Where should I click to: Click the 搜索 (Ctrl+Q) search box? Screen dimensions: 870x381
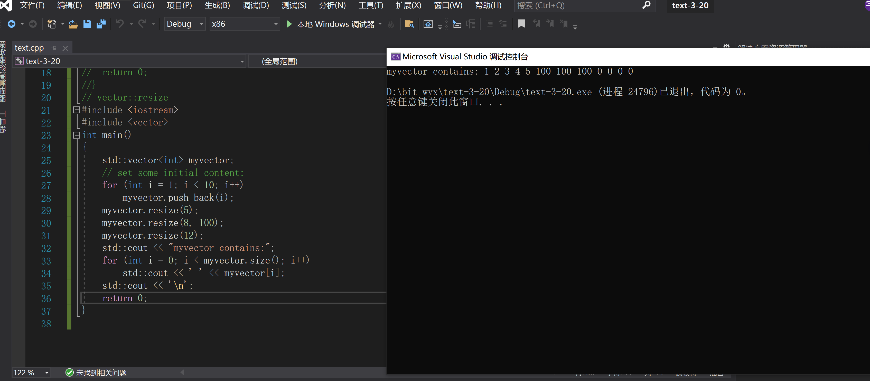click(x=574, y=5)
